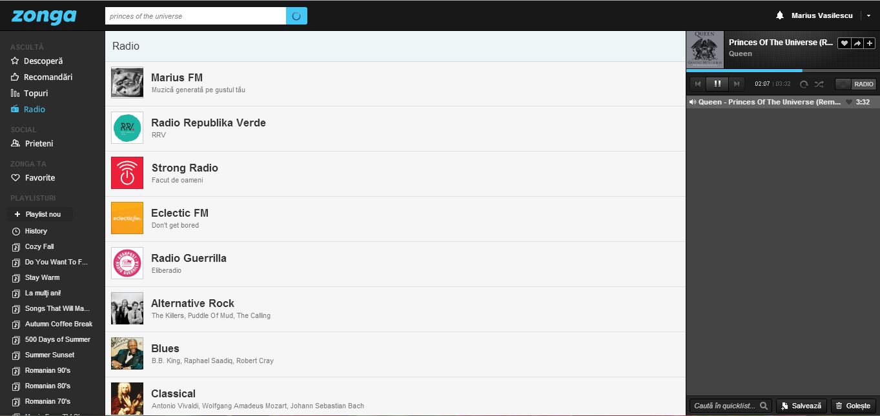The height and width of the screenshot is (416, 880).
Task: Expand the Marius Vasilescu account dropdown arrow
Action: (x=868, y=16)
